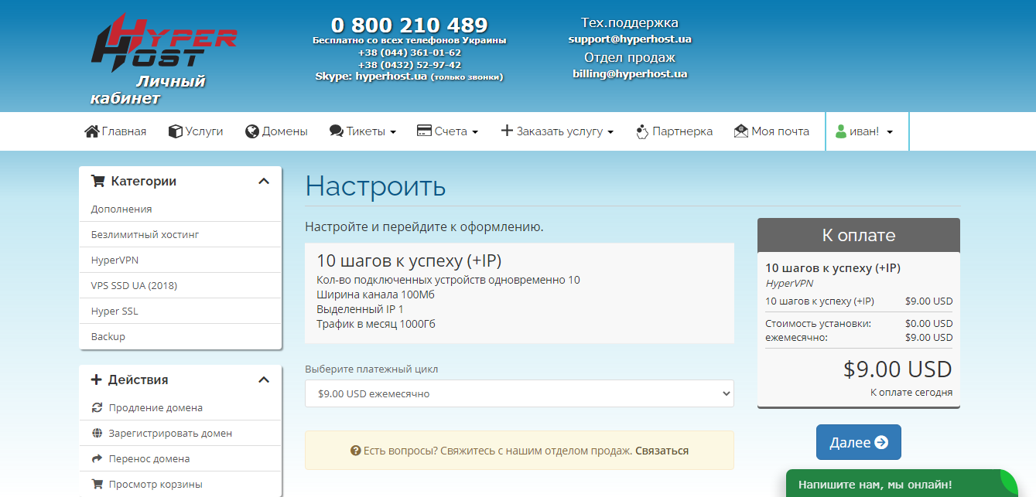The width and height of the screenshot is (1036, 497).
Task: Click the cube icon beside Услуги
Action: [x=175, y=131]
